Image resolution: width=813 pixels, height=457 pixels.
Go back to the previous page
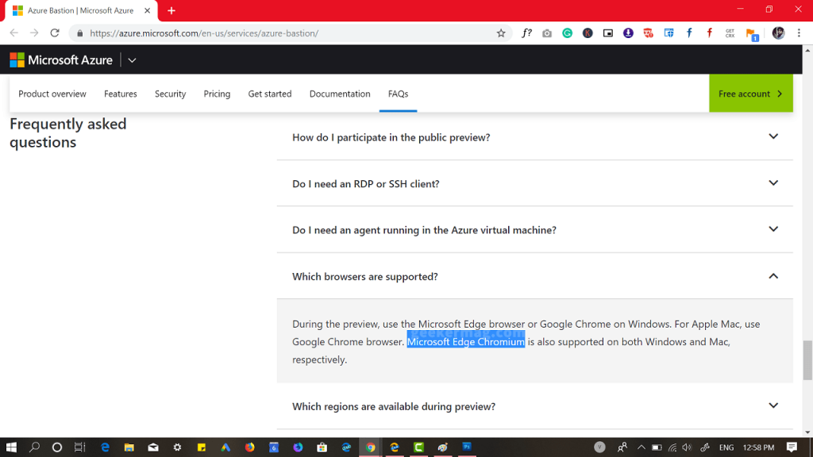pyautogui.click(x=14, y=33)
